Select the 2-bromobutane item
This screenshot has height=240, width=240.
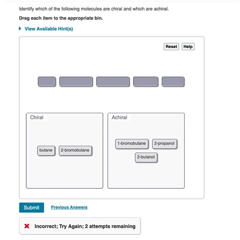point(75,150)
